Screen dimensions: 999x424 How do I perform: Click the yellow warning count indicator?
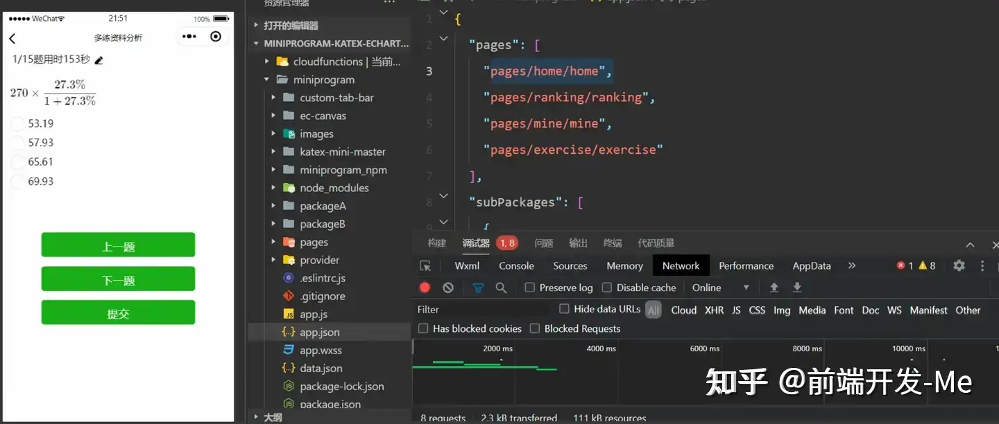[x=928, y=265]
